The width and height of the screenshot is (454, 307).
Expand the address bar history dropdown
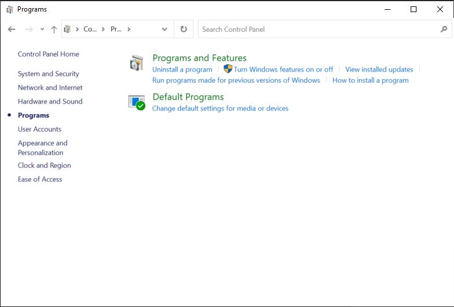pos(165,29)
